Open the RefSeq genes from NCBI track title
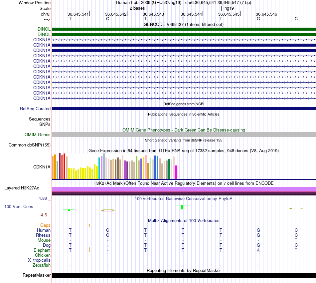This screenshot has width=316, height=283. [184, 104]
